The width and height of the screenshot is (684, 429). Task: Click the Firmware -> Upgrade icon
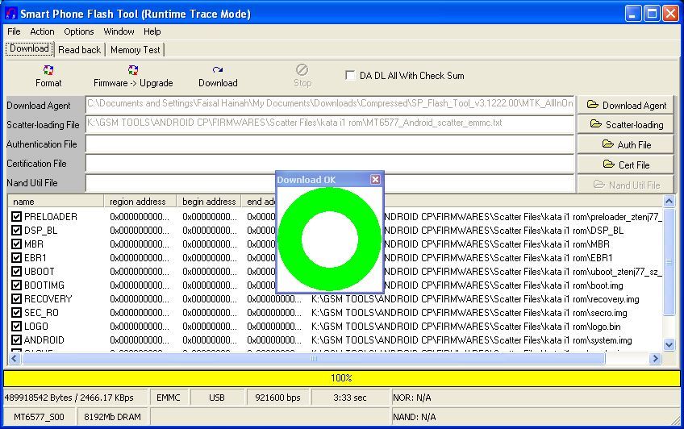(x=133, y=70)
